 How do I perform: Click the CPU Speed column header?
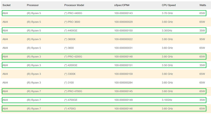tap(169, 5)
